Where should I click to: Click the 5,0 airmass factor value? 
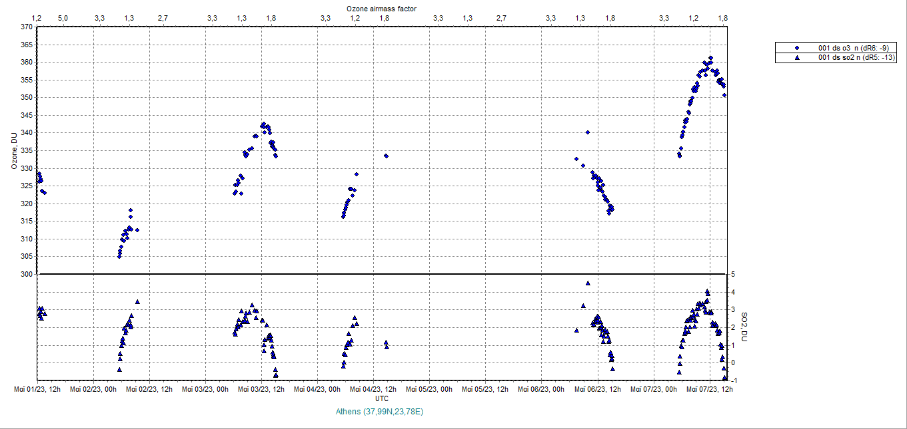(63, 17)
